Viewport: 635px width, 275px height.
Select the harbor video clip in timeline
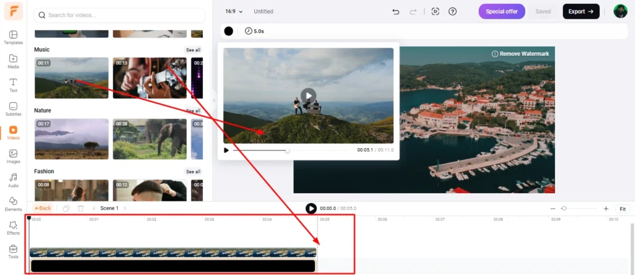click(x=173, y=253)
